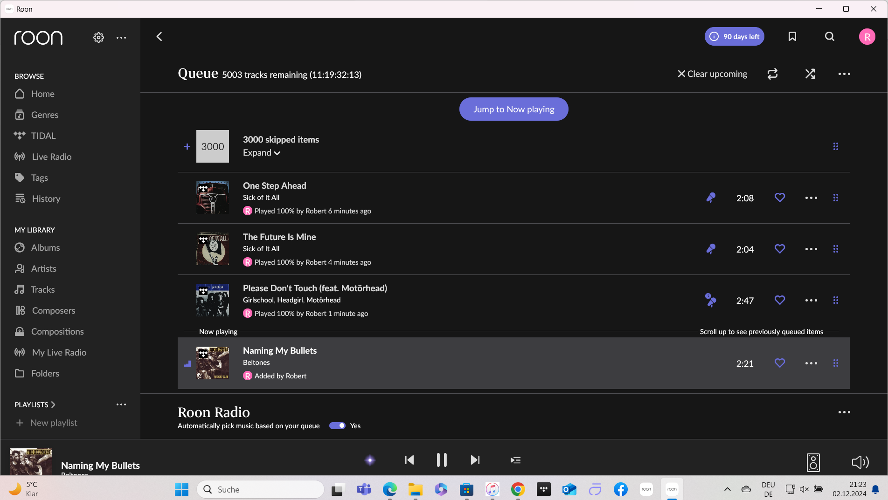Image resolution: width=888 pixels, height=500 pixels.
Task: Click the drag handle of Please Don't Touch
Action: (836, 300)
